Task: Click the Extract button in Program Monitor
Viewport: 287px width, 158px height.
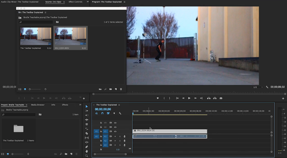Action: [x=215, y=98]
